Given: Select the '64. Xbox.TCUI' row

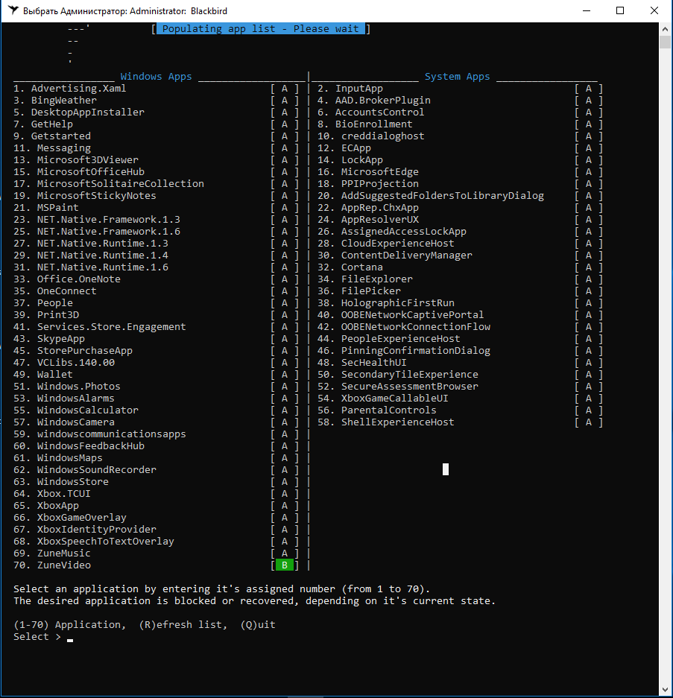Looking at the screenshot, I should (x=156, y=494).
